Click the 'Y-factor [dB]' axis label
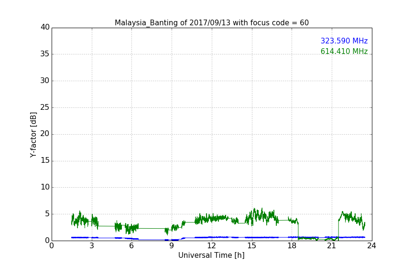413x275 pixels. (x=33, y=135)
